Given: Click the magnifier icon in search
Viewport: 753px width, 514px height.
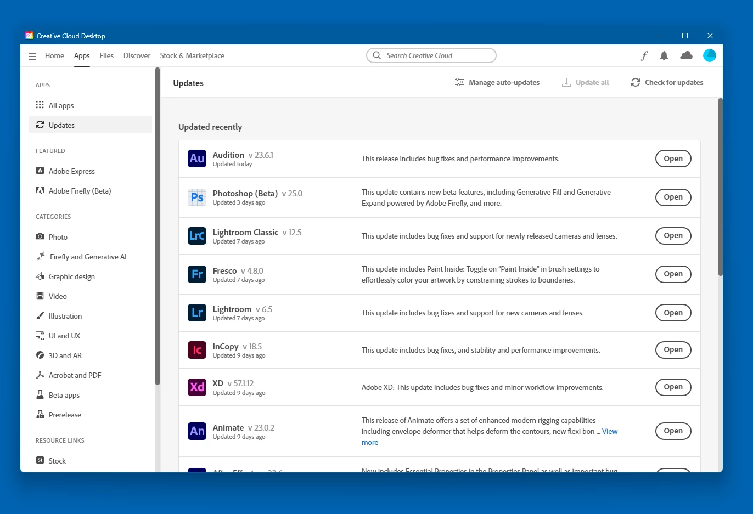Looking at the screenshot, I should 377,55.
